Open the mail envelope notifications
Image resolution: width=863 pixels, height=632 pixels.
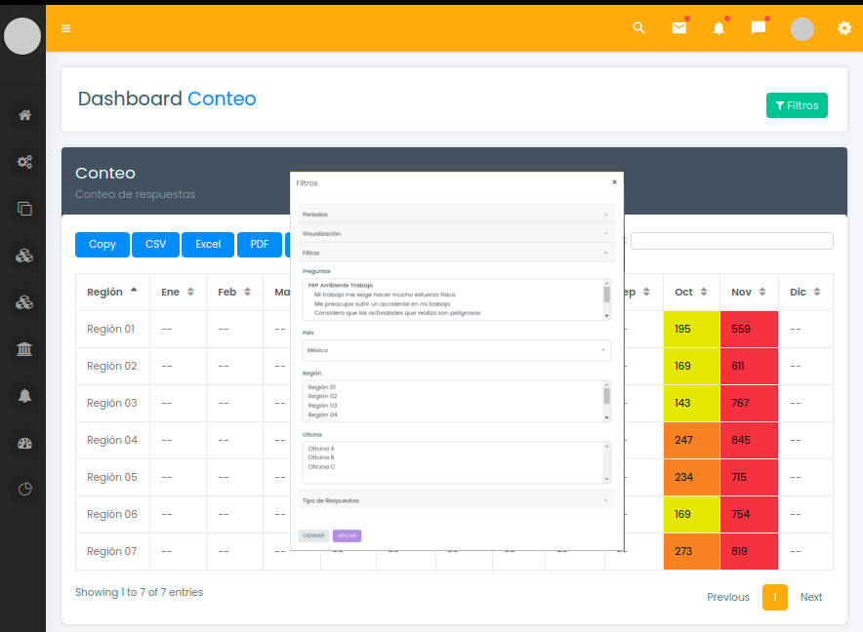coord(679,28)
